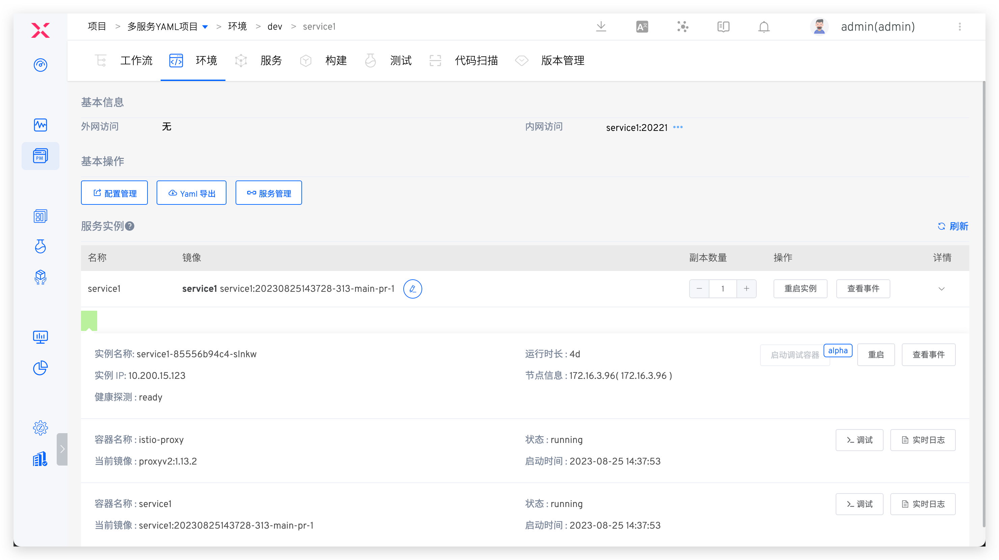Click the download icon in top bar
The height and width of the screenshot is (560, 999).
coord(601,26)
